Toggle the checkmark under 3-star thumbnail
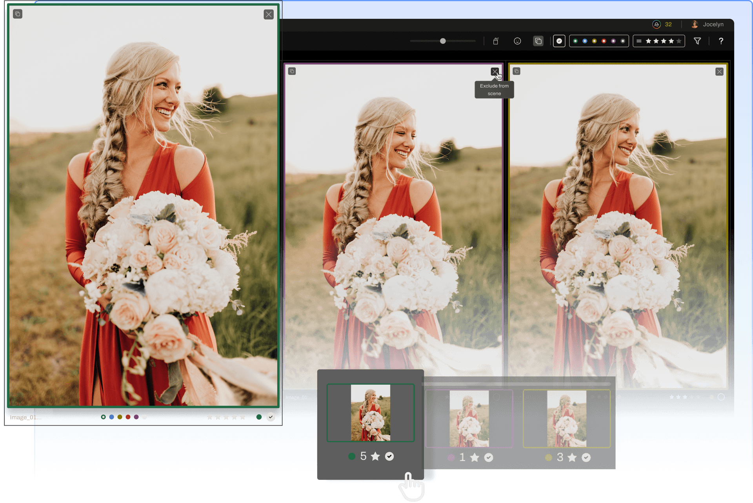This screenshot has width=753, height=503. click(x=586, y=457)
